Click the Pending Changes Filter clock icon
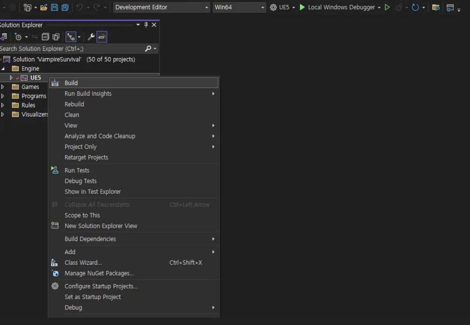 [x=18, y=37]
